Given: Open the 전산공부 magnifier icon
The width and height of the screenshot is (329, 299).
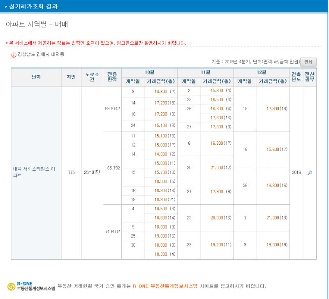Looking at the screenshot, I should (310, 173).
